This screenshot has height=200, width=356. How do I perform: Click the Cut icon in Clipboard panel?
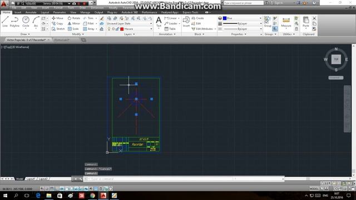tap(314, 18)
